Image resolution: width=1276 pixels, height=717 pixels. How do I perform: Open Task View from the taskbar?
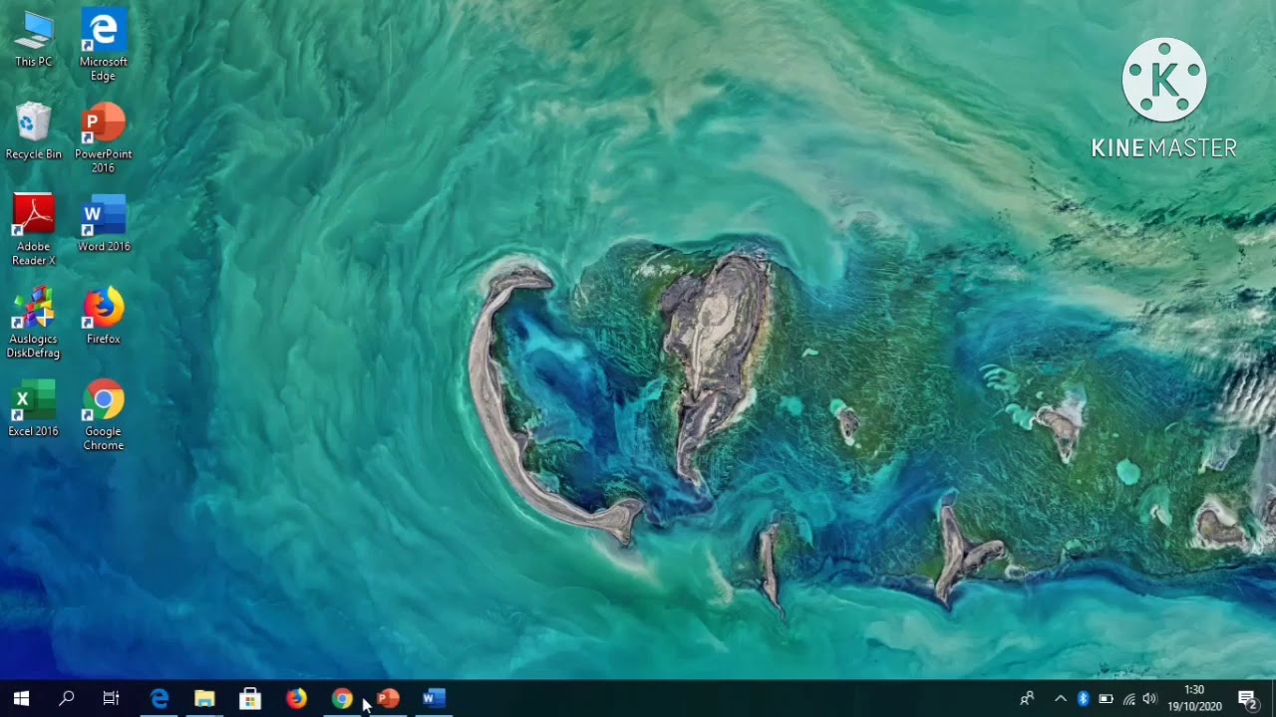pyautogui.click(x=112, y=699)
